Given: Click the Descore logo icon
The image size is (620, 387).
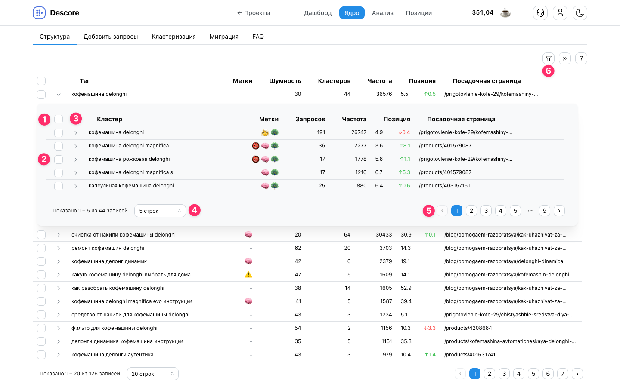Looking at the screenshot, I should (39, 13).
